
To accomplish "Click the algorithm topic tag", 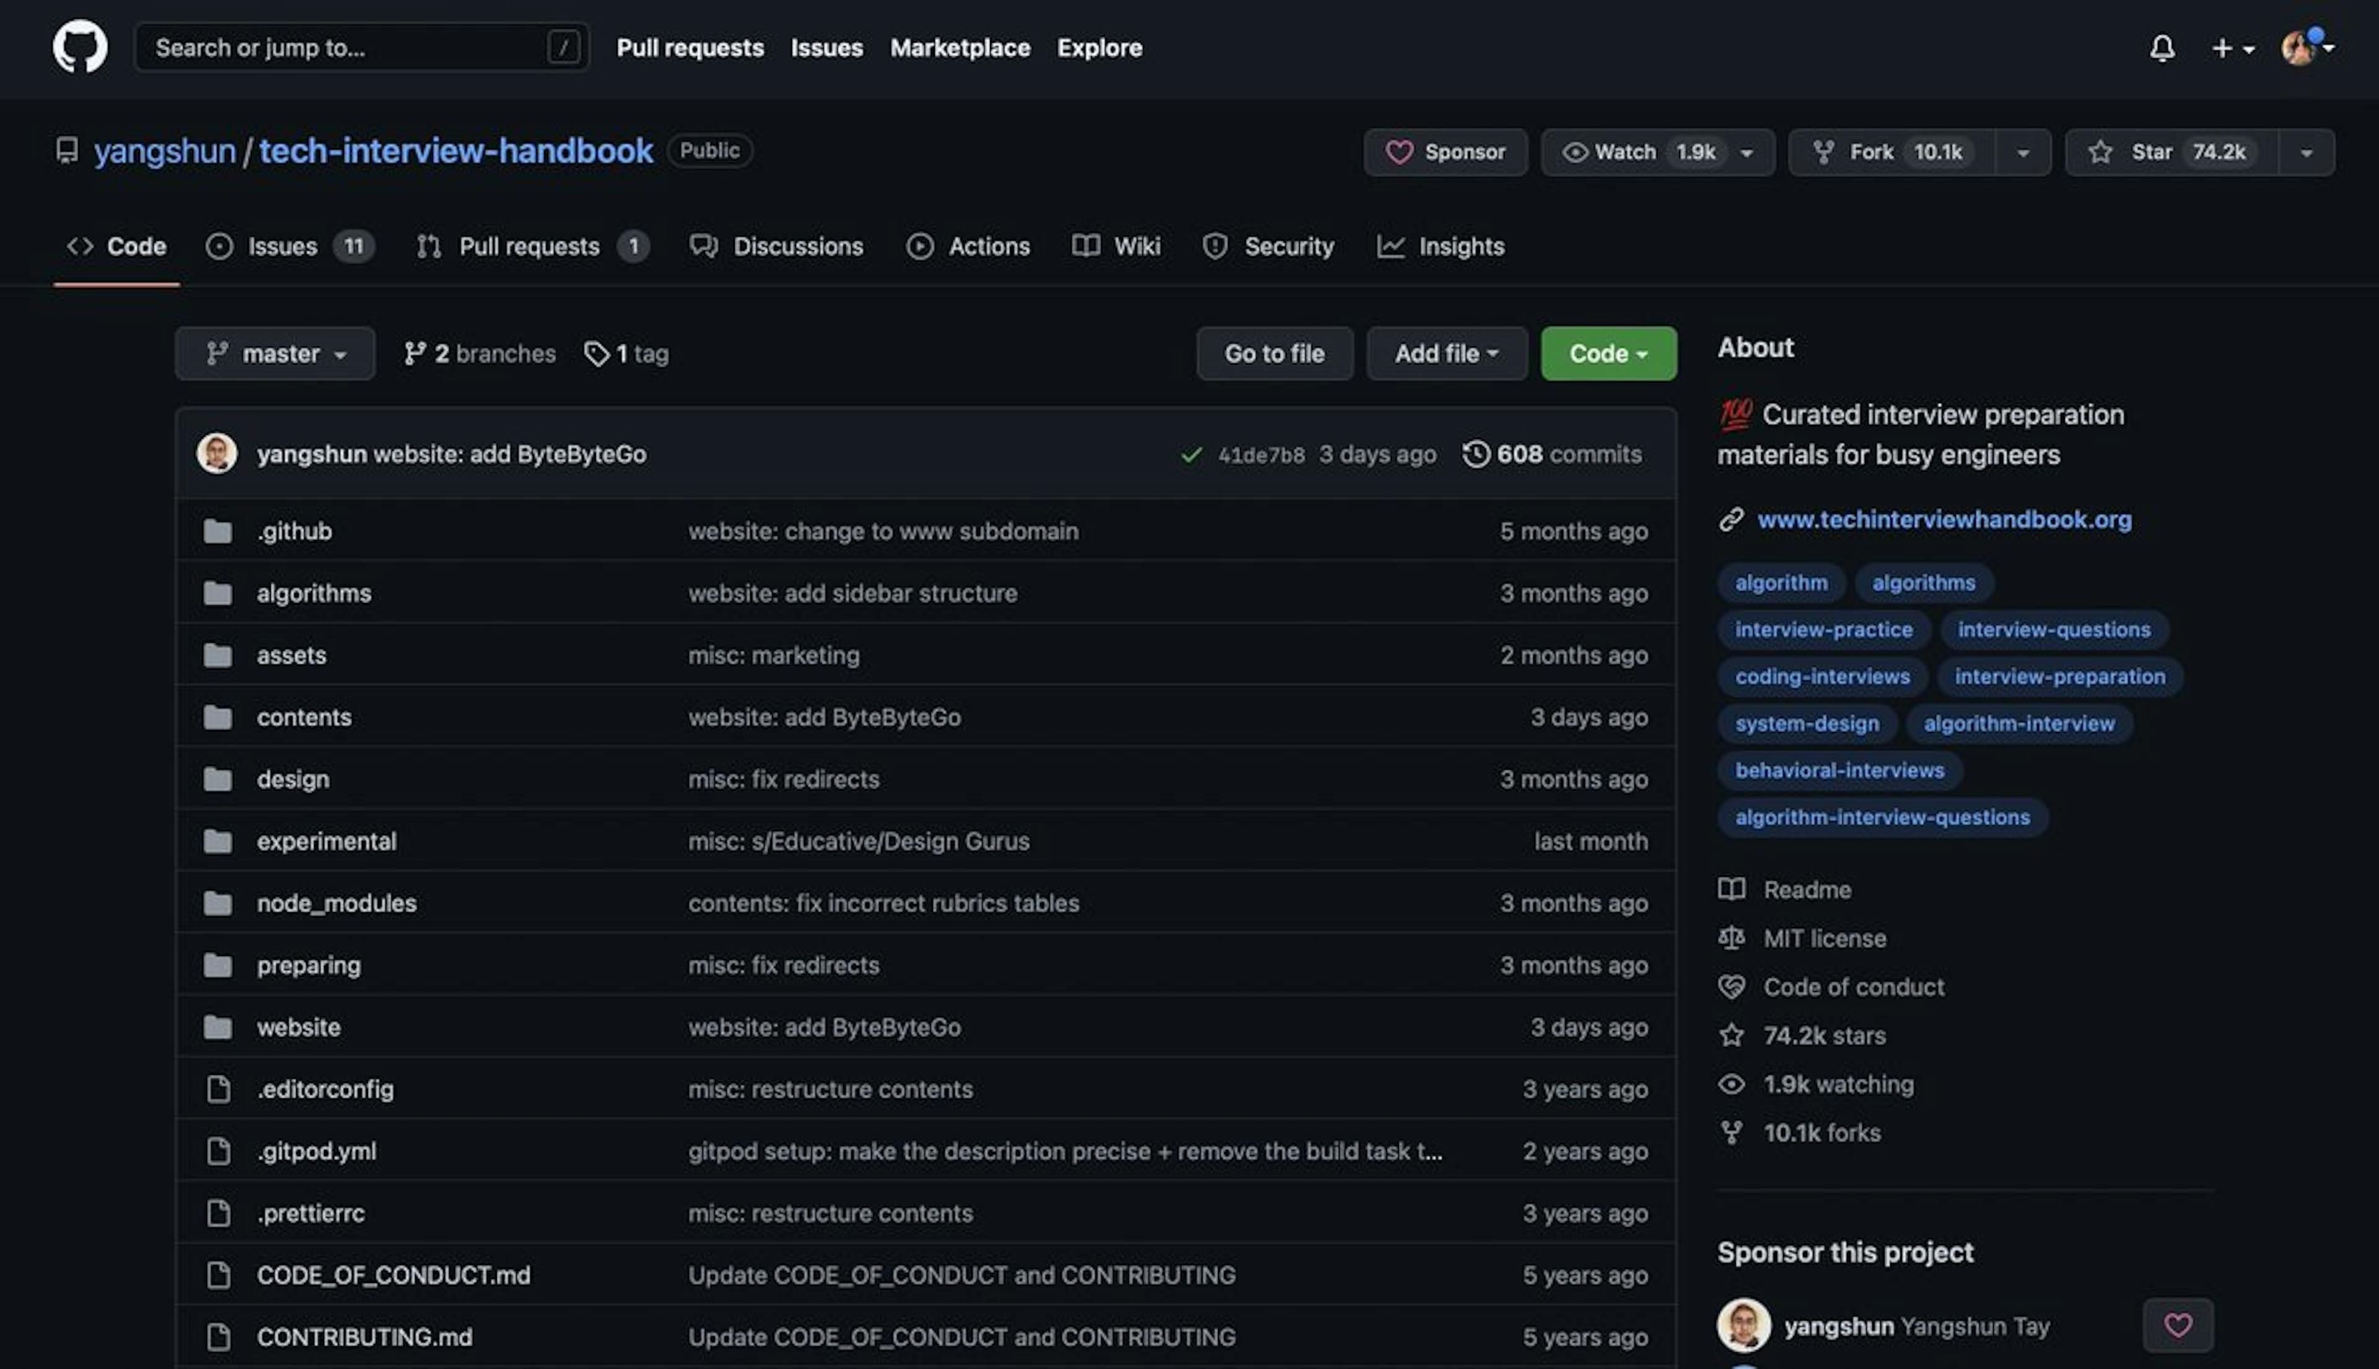I will point(1782,583).
